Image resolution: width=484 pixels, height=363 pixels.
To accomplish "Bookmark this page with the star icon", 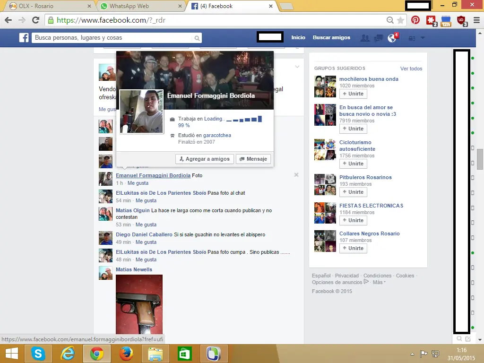I will [401, 20].
